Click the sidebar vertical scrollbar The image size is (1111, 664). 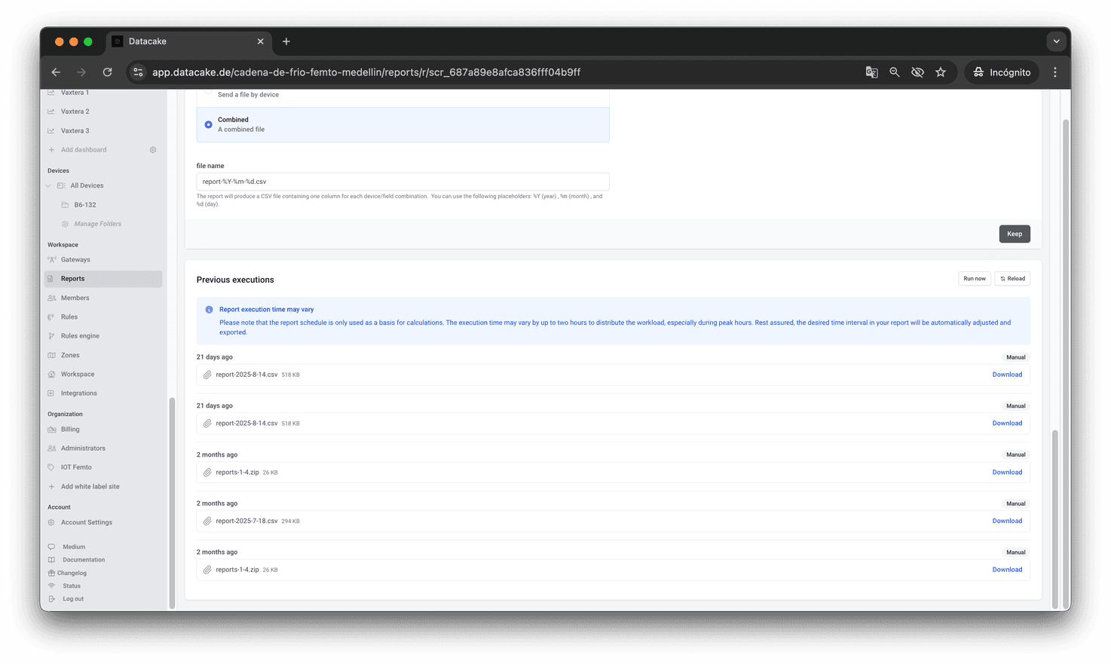(x=172, y=503)
